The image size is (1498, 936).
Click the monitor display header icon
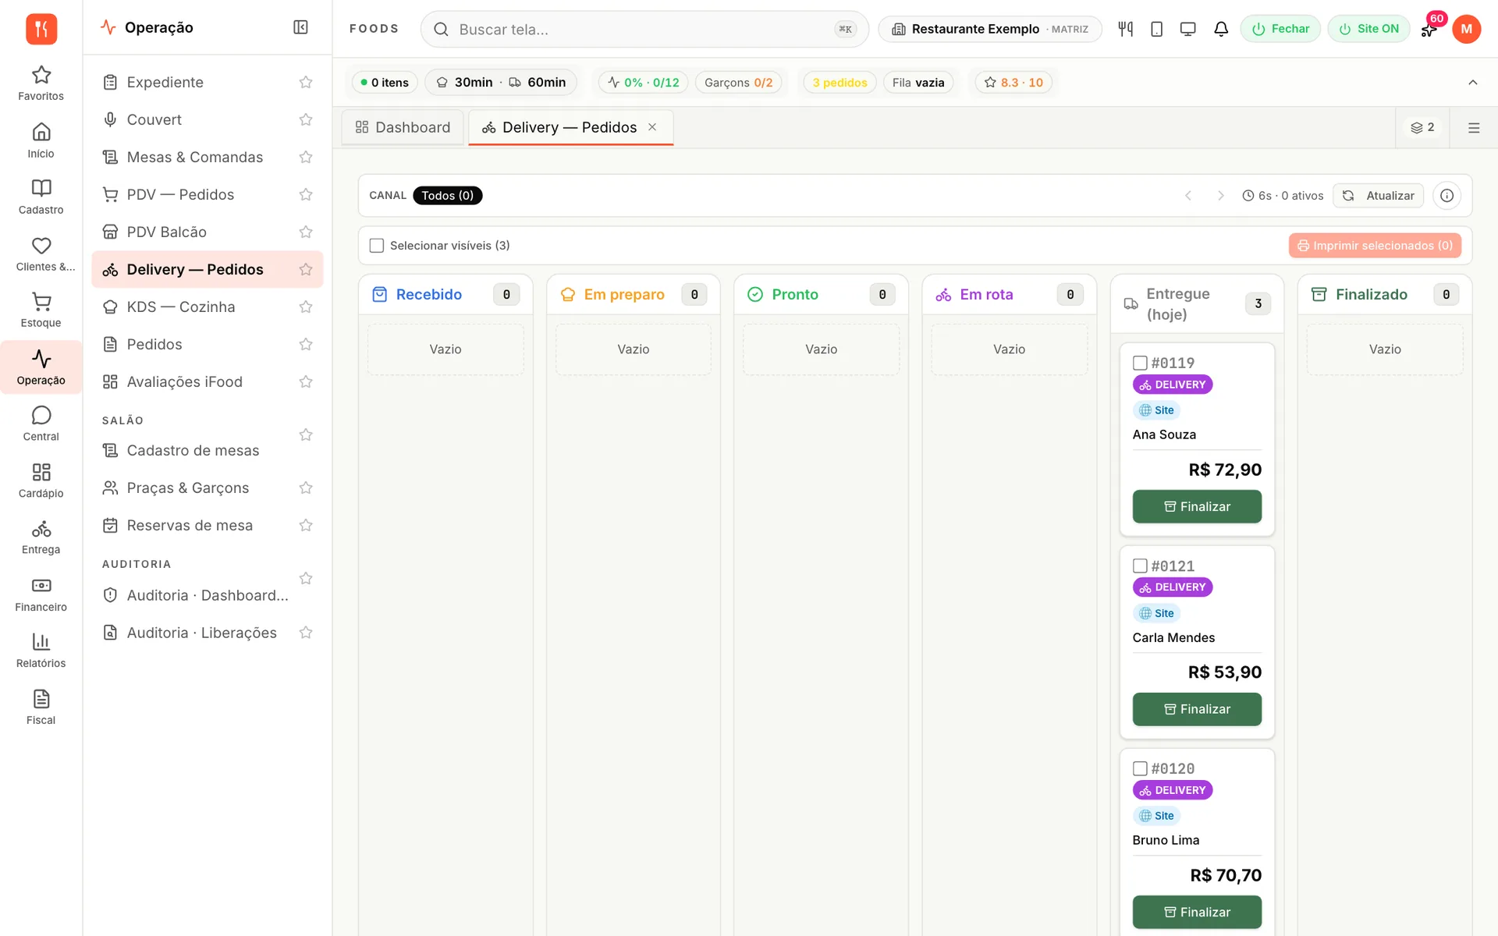[1187, 29]
